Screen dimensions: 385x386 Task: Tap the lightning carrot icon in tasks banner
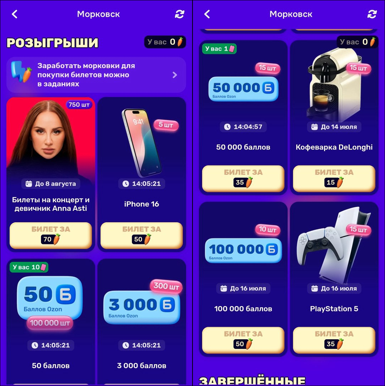click(21, 72)
